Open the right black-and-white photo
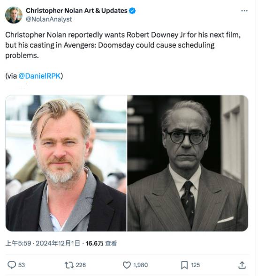258x276 pixels. point(188,163)
